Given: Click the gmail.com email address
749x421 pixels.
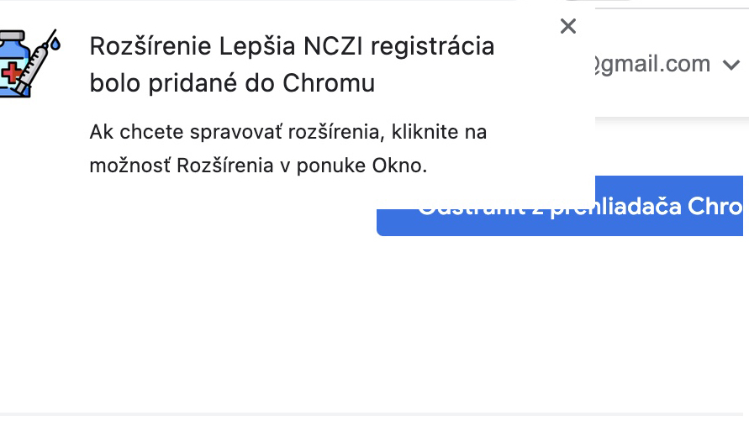Looking at the screenshot, I should point(653,64).
